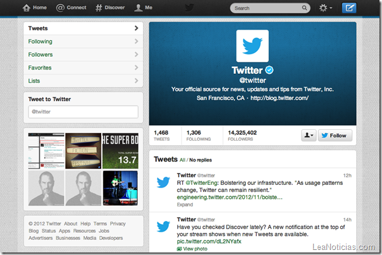Click the View photo icon
Image resolution: width=382 pixels, height=255 pixels.
tap(180, 249)
